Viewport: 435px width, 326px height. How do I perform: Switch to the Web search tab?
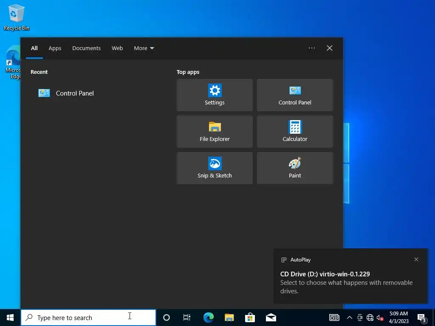point(117,48)
